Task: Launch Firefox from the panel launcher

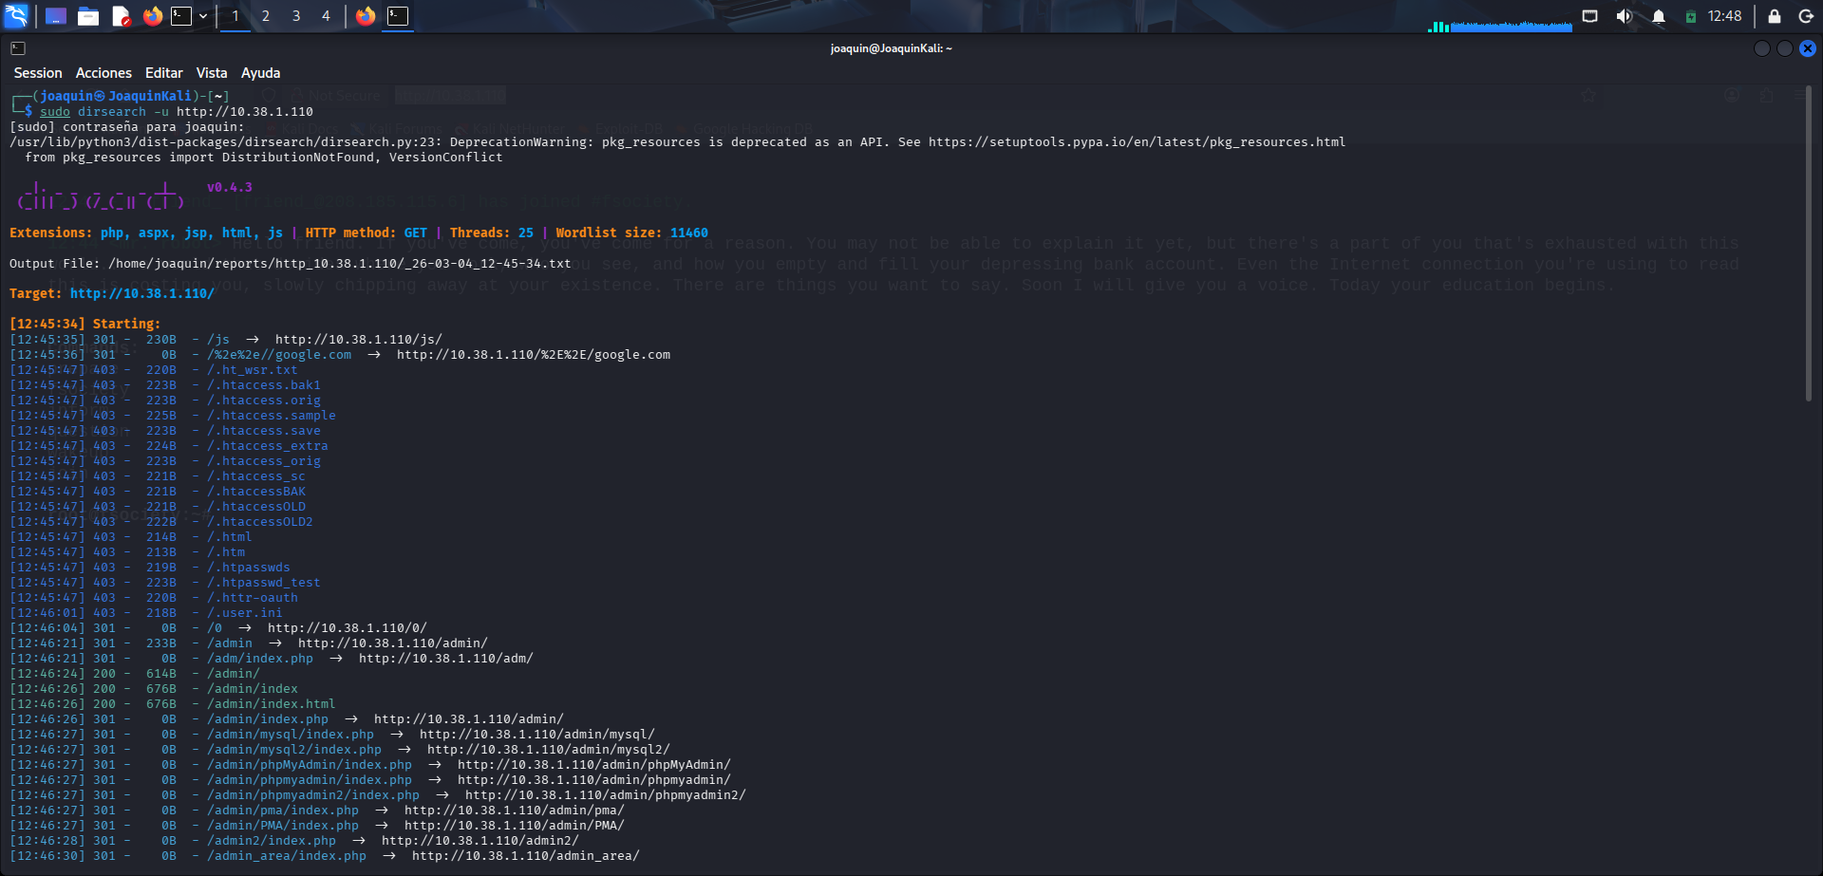Action: point(152,15)
